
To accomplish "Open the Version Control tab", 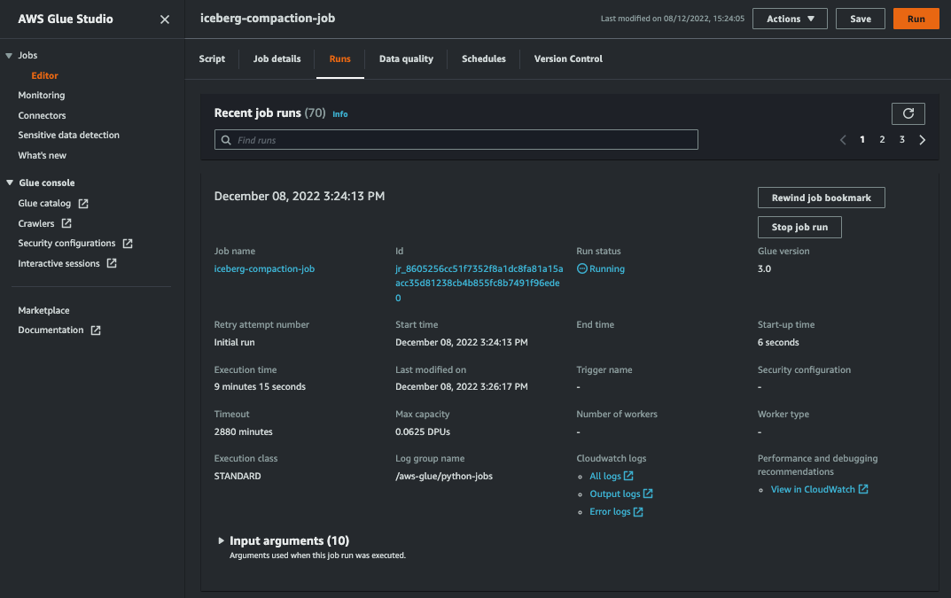I will pos(568,58).
